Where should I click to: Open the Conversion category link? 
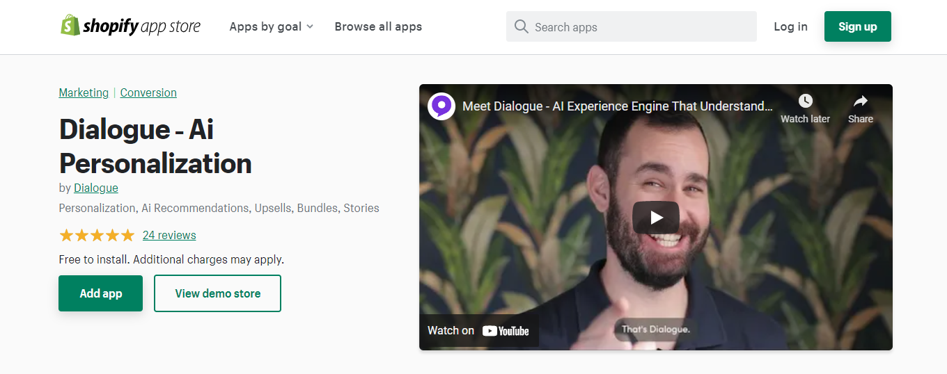click(x=148, y=92)
